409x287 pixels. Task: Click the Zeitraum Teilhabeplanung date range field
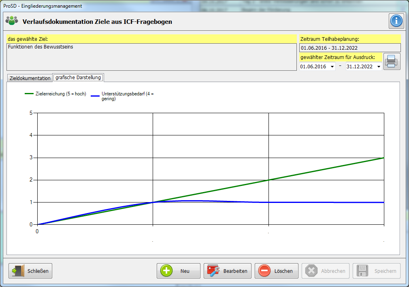(x=350, y=48)
